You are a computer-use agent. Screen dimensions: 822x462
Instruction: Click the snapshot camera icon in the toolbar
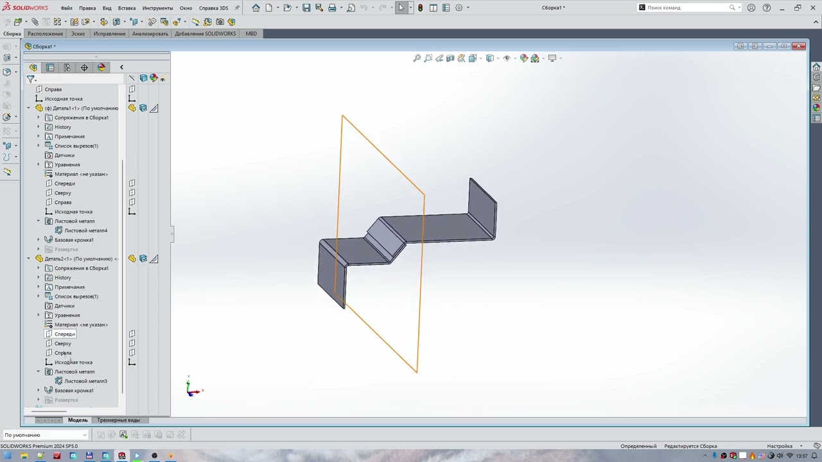[220, 22]
